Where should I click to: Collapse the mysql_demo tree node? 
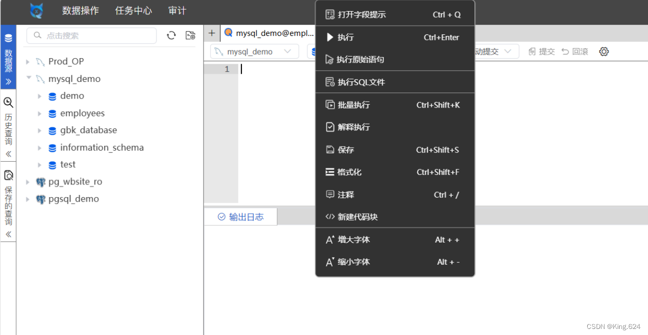(x=29, y=78)
